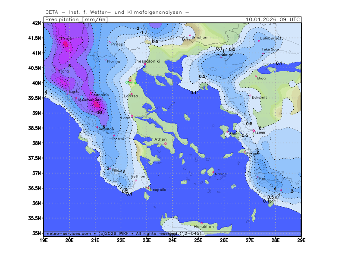Click the Heraklion marker on Crete
The width and height of the screenshot is (345, 259).
[201, 223]
